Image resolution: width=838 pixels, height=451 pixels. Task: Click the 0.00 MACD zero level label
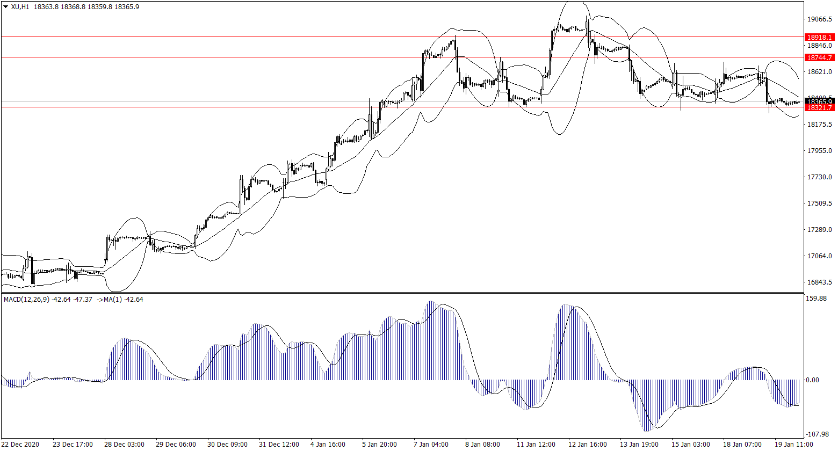[812, 380]
